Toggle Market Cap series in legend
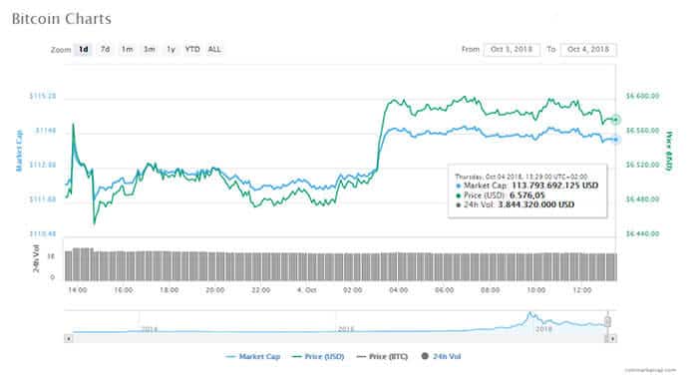This screenshot has width=698, height=384. (253, 356)
